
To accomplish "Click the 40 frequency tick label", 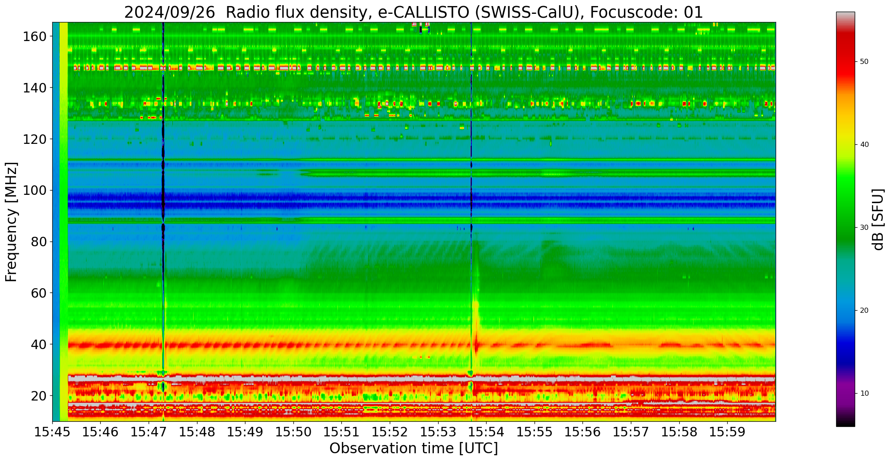I will pos(38,344).
